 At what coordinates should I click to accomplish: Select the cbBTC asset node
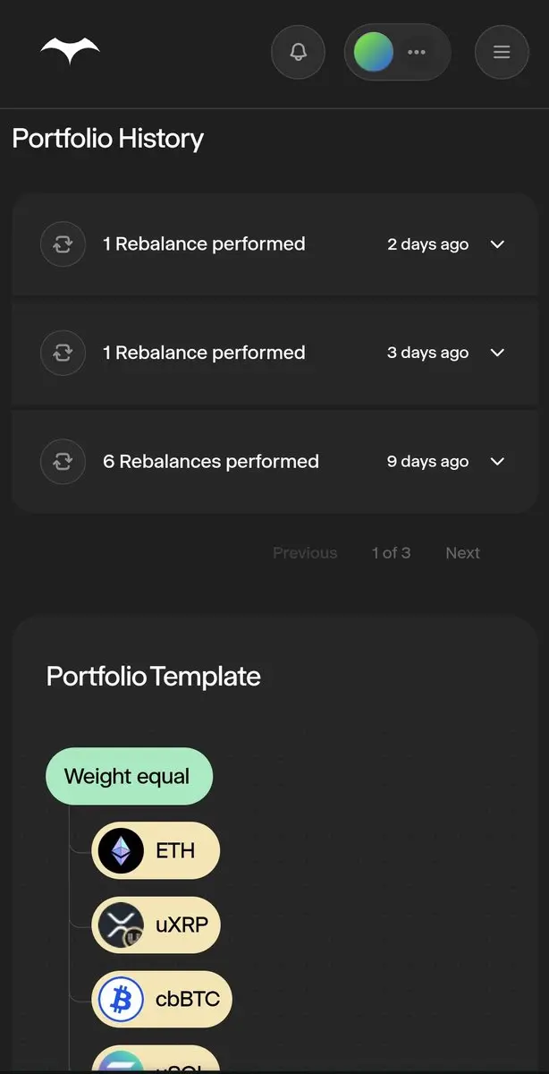(187, 999)
